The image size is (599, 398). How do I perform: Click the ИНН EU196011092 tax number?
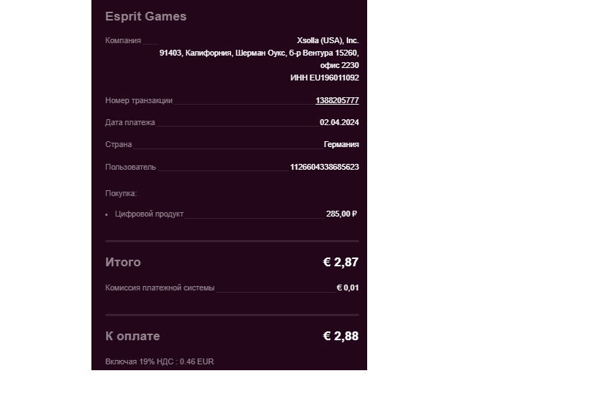click(x=325, y=78)
